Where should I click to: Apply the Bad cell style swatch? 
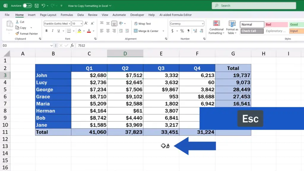276,25
